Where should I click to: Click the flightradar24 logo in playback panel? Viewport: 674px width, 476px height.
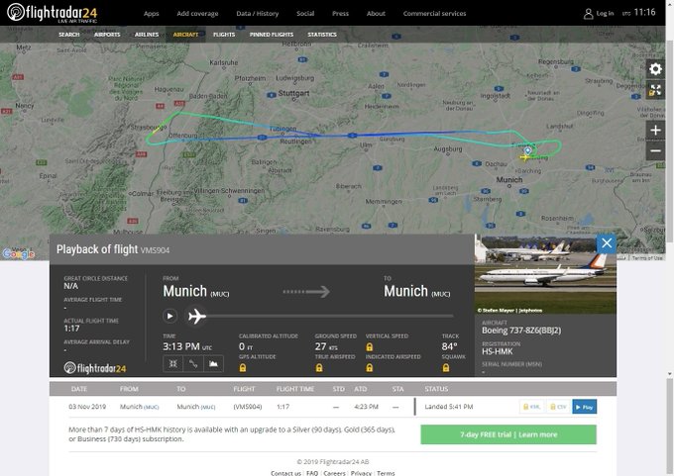95,368
